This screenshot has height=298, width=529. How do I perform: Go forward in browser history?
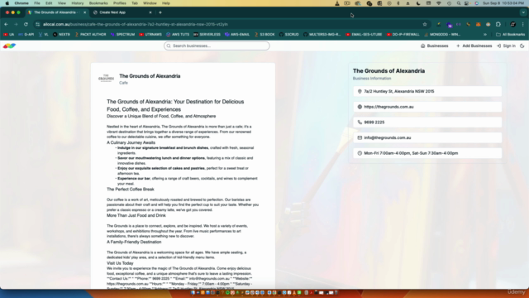click(16, 24)
